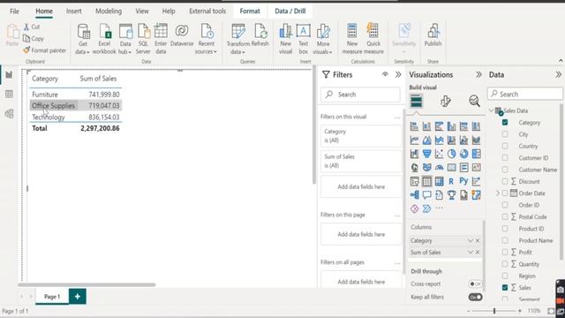Check the Profit field

[505, 252]
